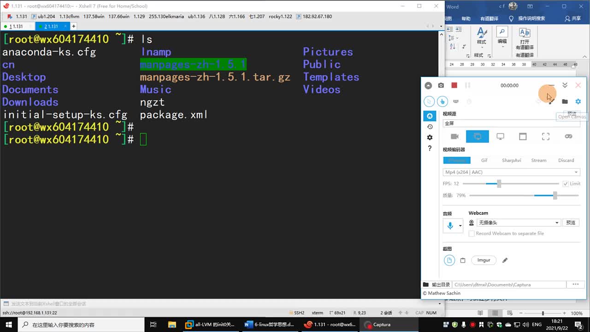590x332 pixels.
Task: Choose Gif video encoder
Action: point(484,160)
